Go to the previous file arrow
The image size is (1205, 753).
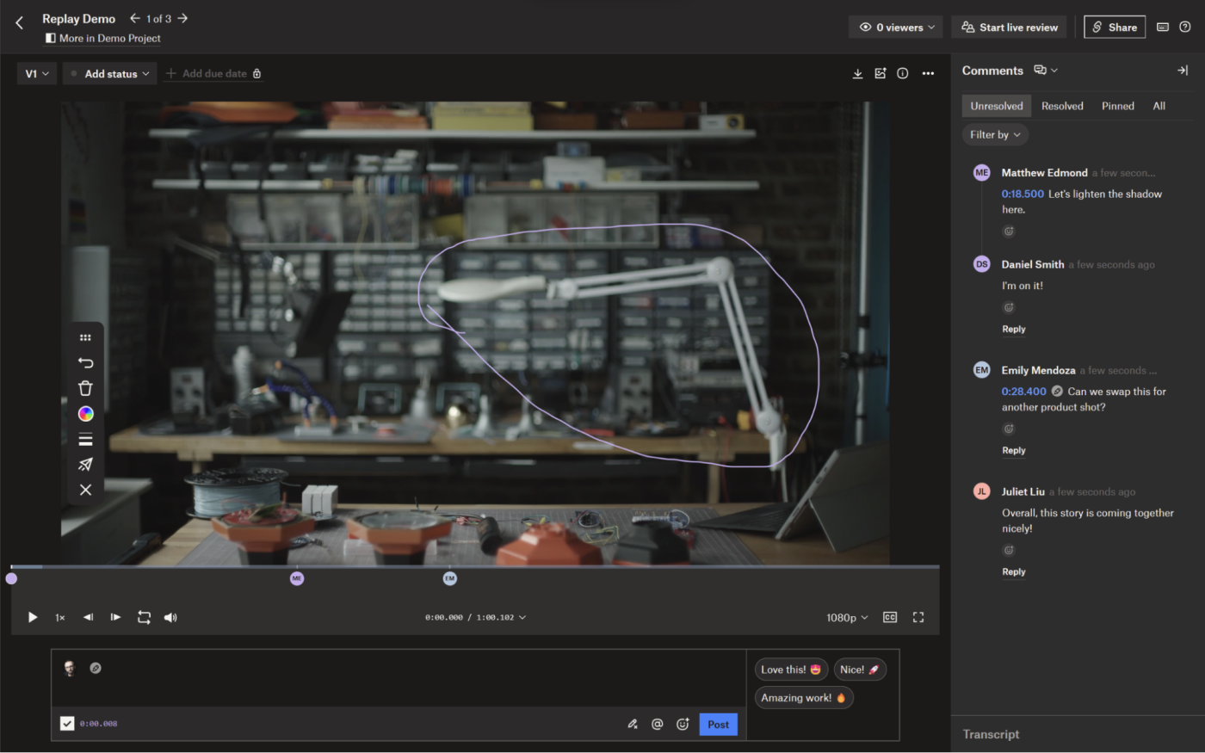click(x=135, y=18)
